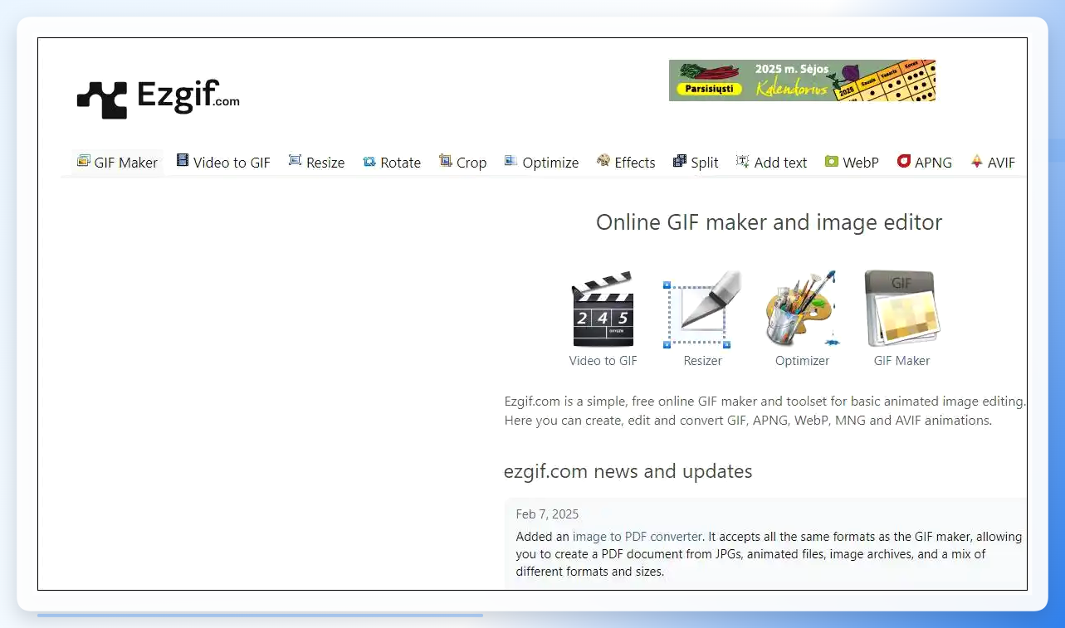Click the GIF Maker caption under the large icon
The height and width of the screenshot is (628, 1065).
[x=902, y=361]
